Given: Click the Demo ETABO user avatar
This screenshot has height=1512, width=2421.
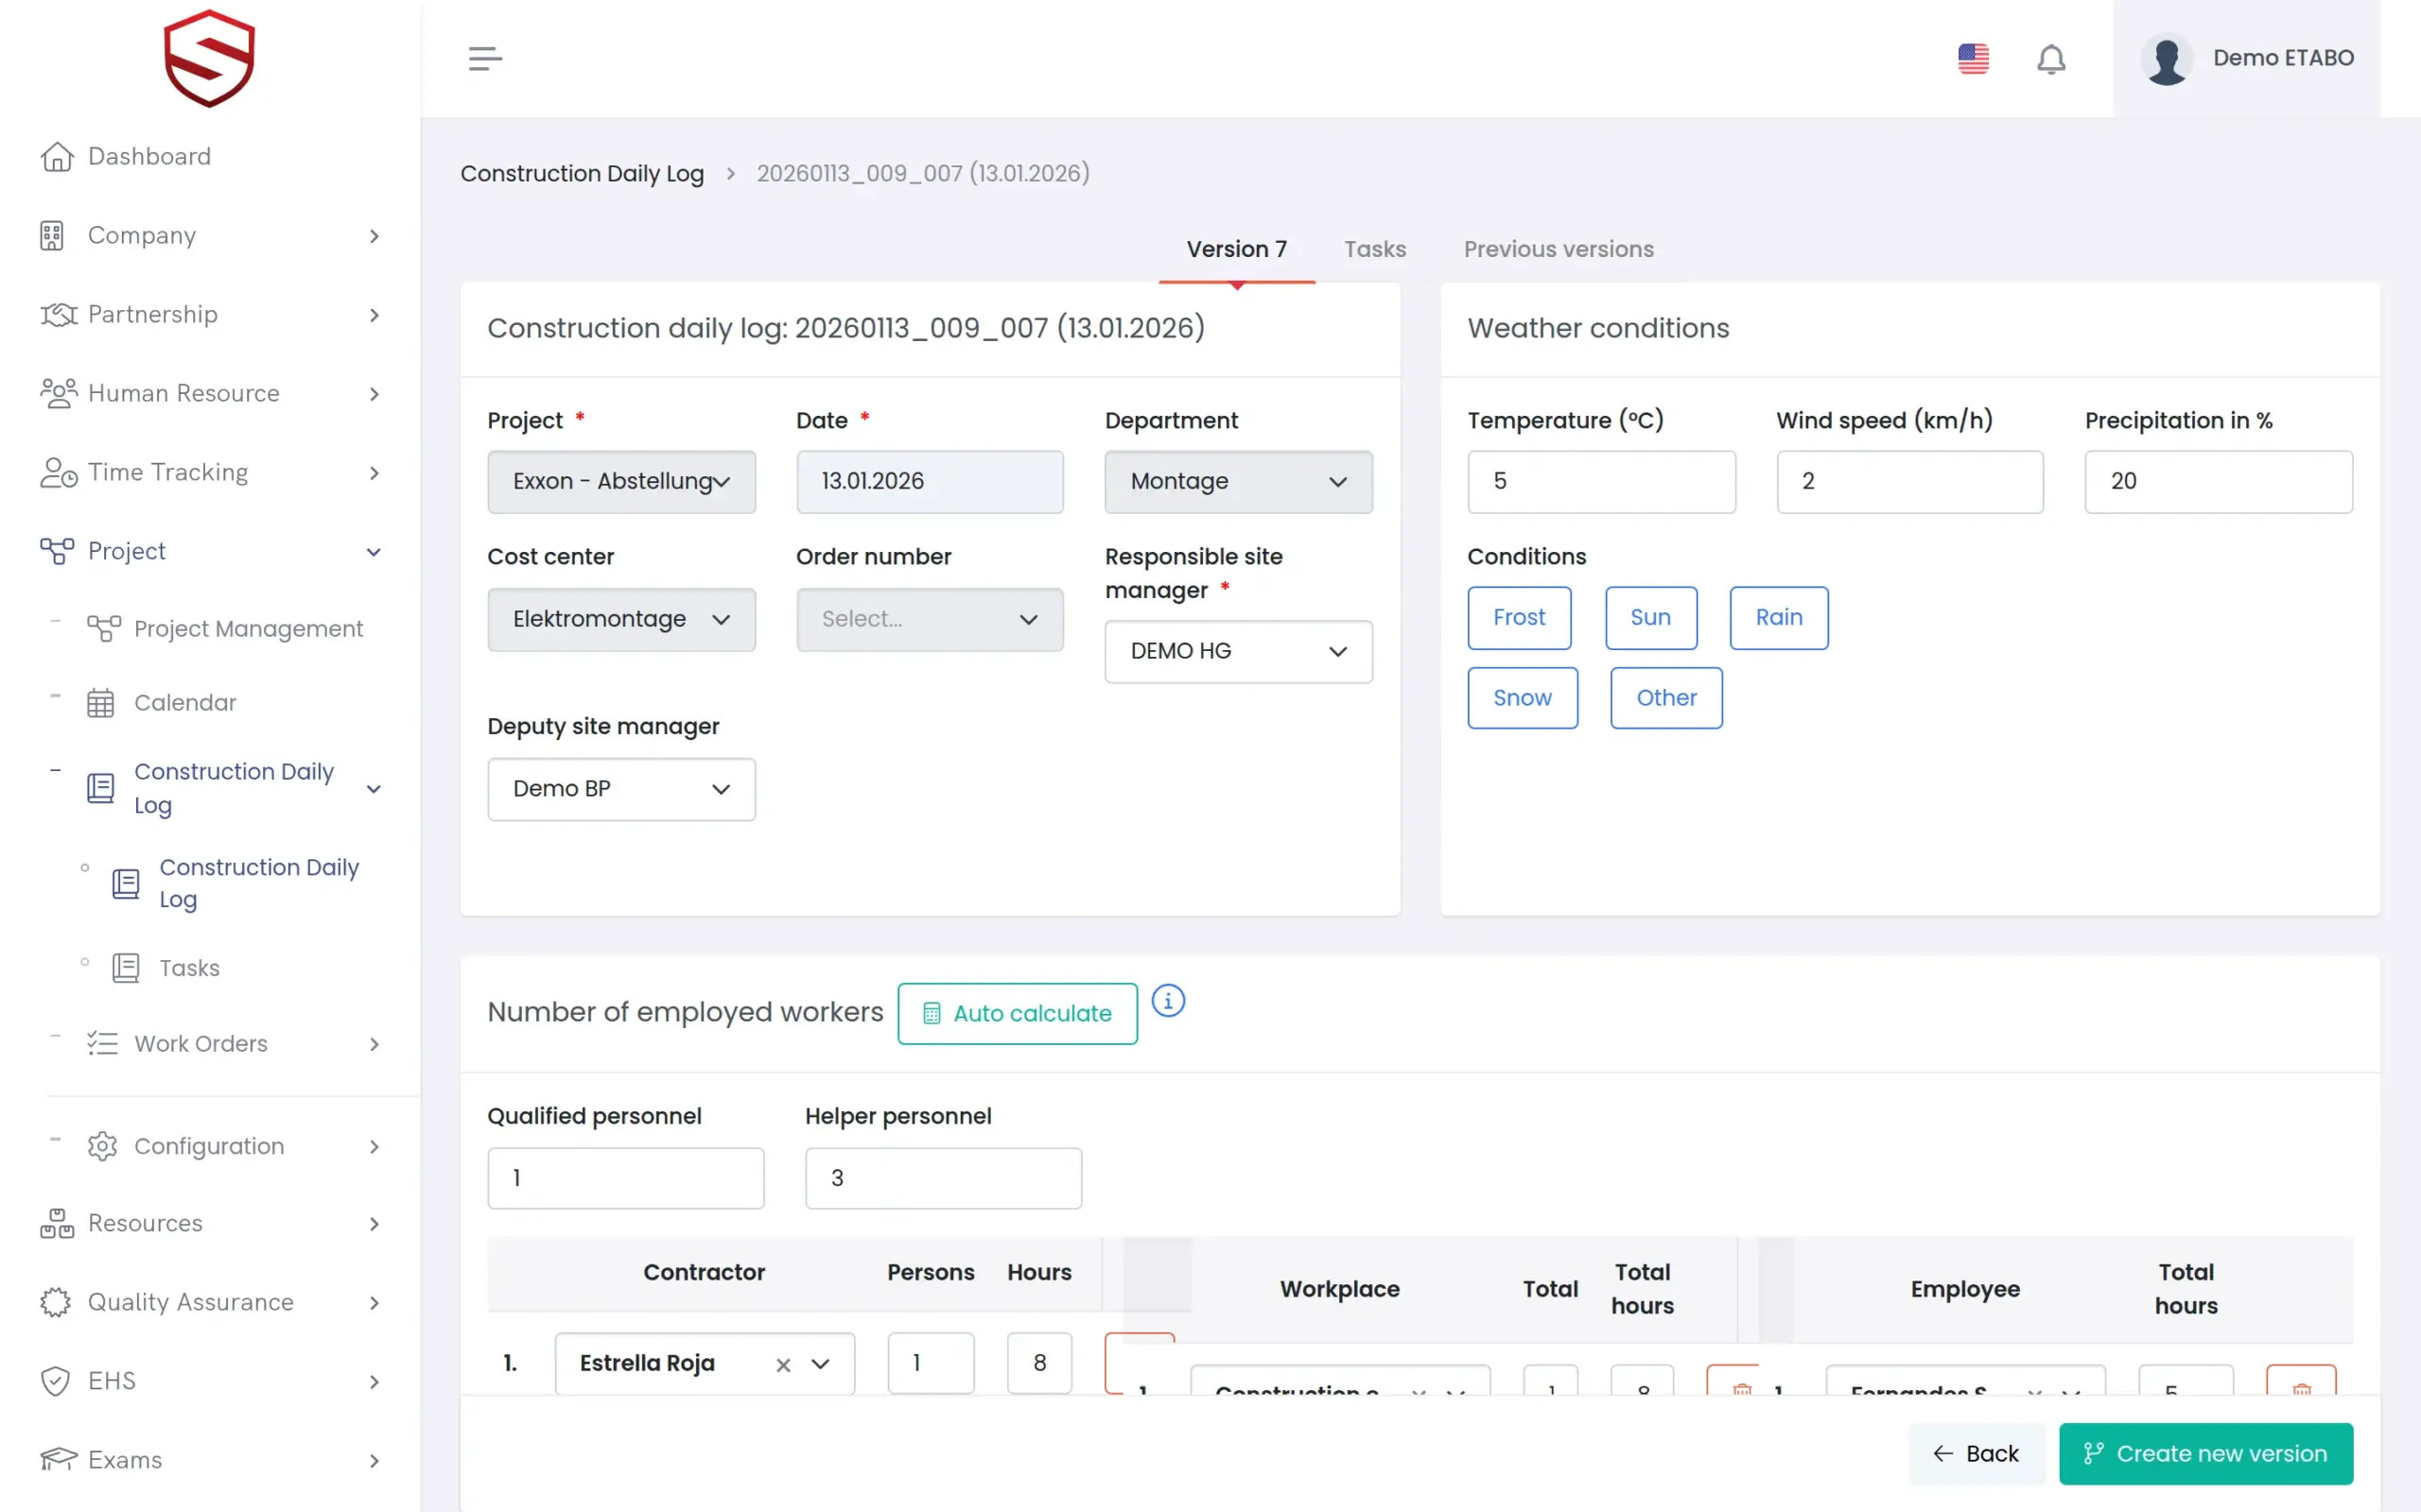Looking at the screenshot, I should click(2167, 59).
